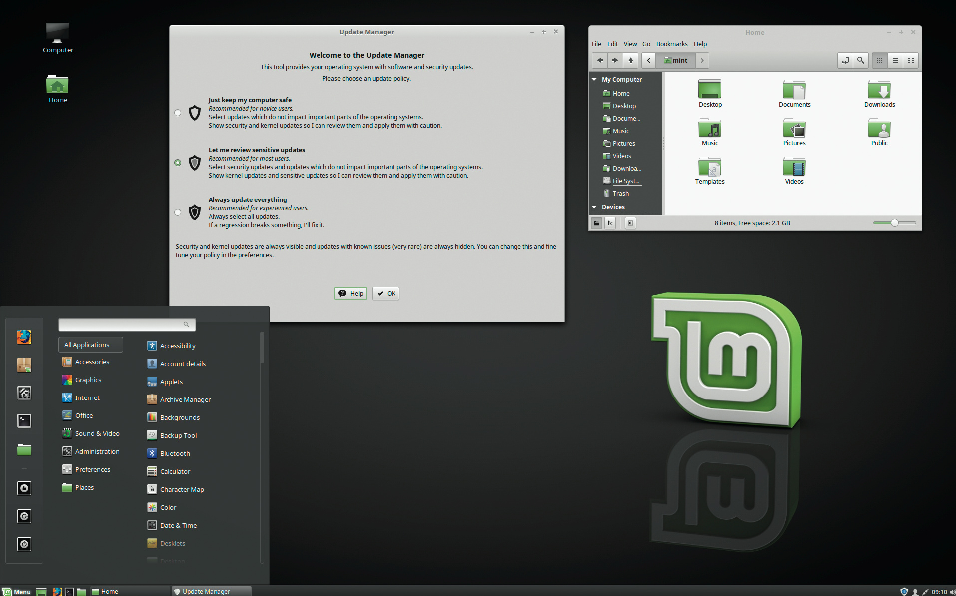This screenshot has width=956, height=596.
Task: Select 'Just keep my computer safe' option
Action: pyautogui.click(x=178, y=113)
